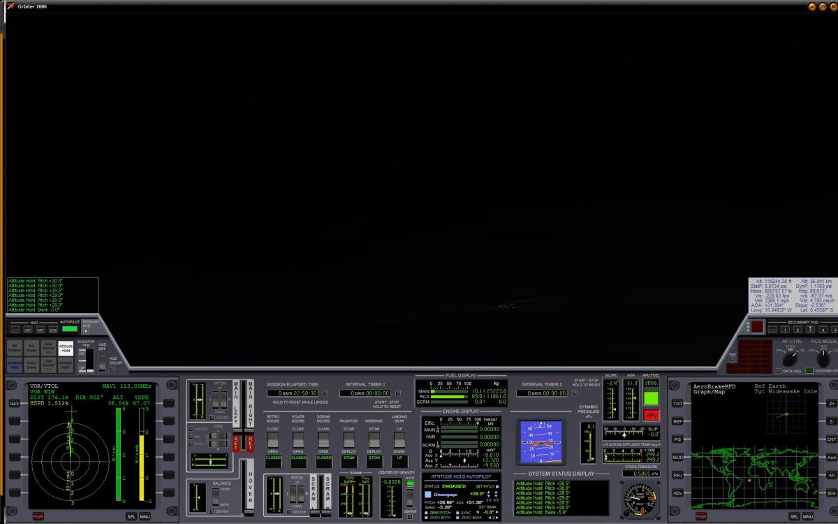This screenshot has height=524, width=838.
Task: Click AoA button on the right MFD
Action: point(831,457)
